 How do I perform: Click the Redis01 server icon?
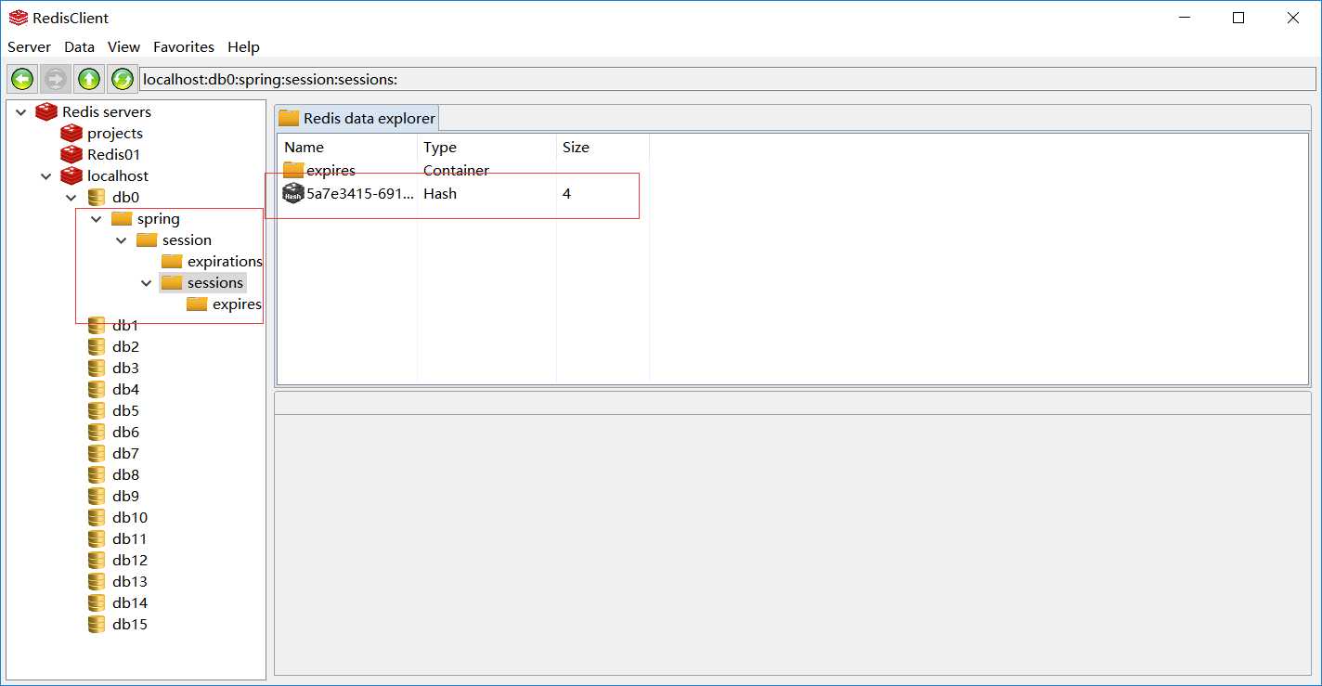pyautogui.click(x=71, y=154)
